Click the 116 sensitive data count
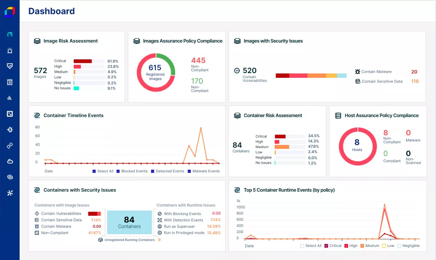Viewport: 436px width, 260px height. click(415, 81)
